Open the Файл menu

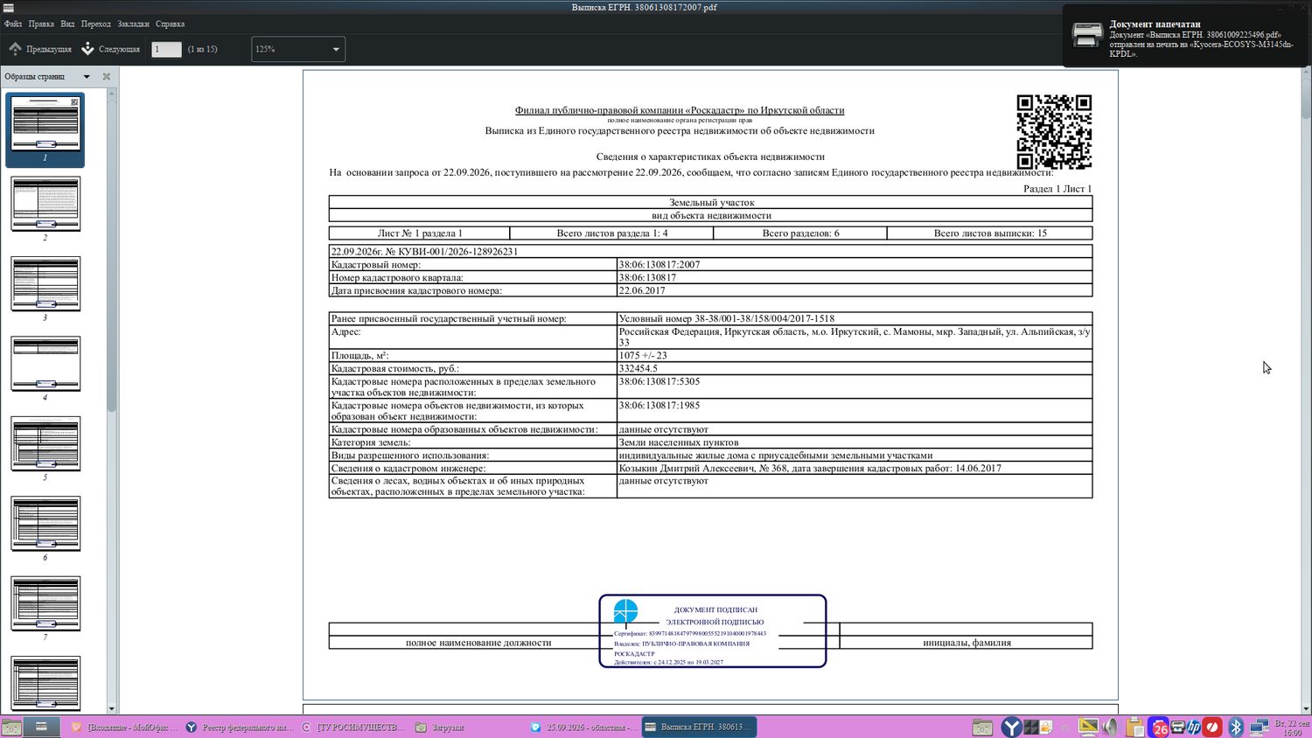coord(13,24)
